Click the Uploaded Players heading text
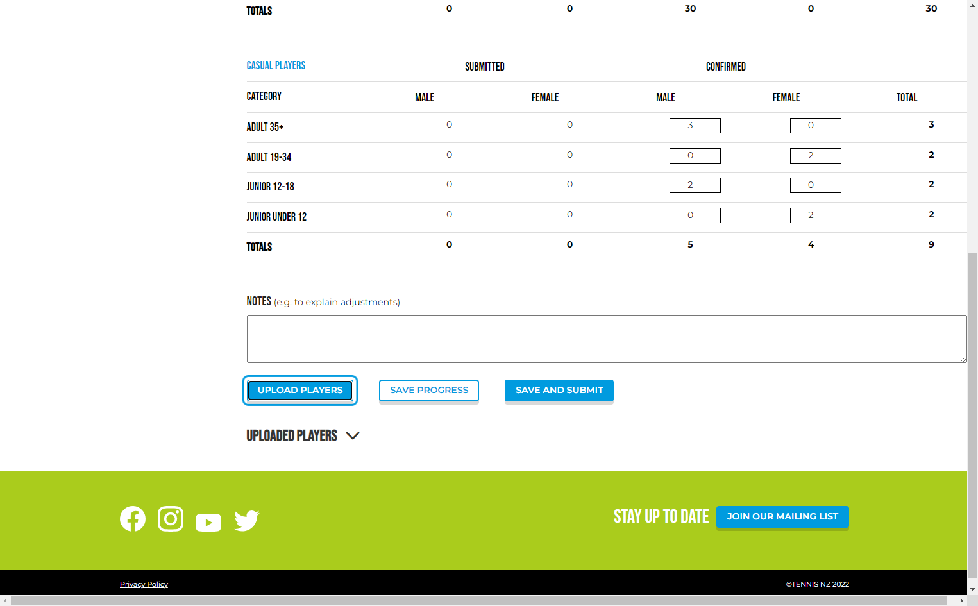Screen dimensions: 978x606 pyautogui.click(x=292, y=435)
